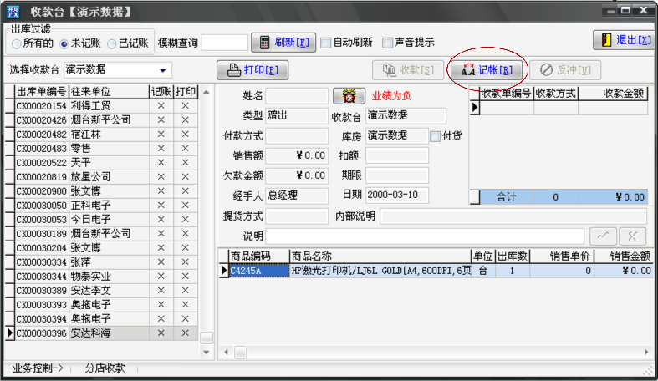Select row CK00030334 张萍
Viewport: 658px width, 381px height.
pyautogui.click(x=100, y=262)
